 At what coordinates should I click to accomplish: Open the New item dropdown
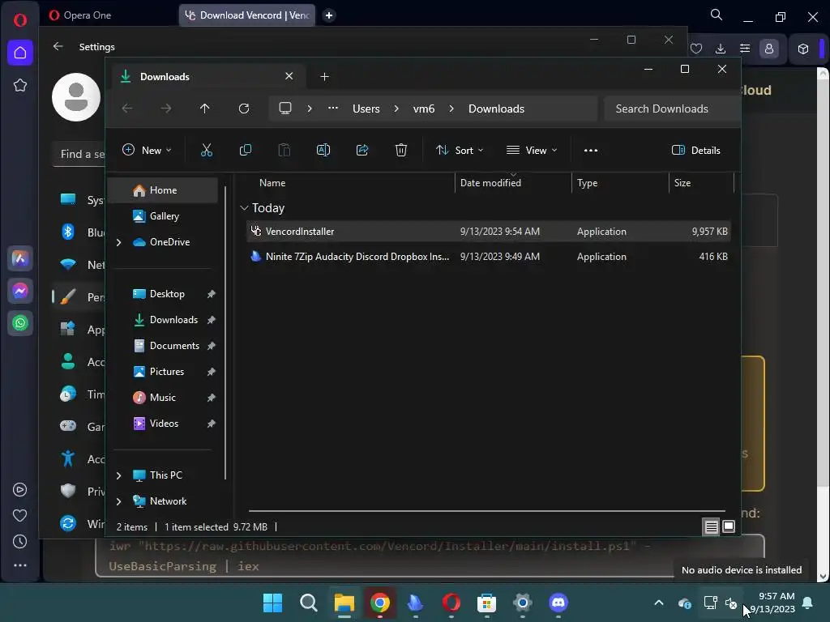[x=148, y=150]
